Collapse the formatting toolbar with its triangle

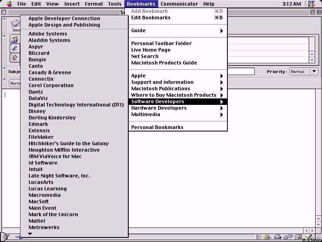pos(4,79)
